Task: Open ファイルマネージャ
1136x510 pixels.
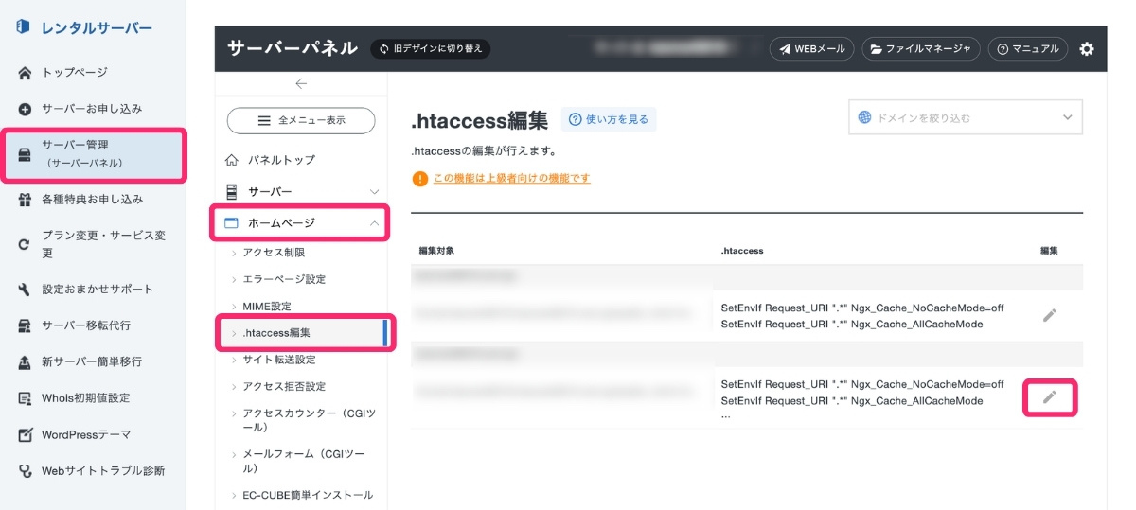Action: click(x=920, y=48)
